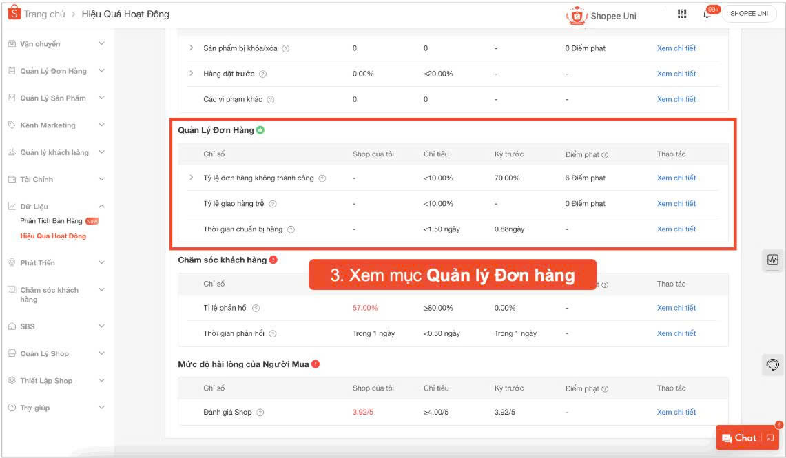Click the Trang chủ breadcrumb link
786x458 pixels.
point(45,14)
